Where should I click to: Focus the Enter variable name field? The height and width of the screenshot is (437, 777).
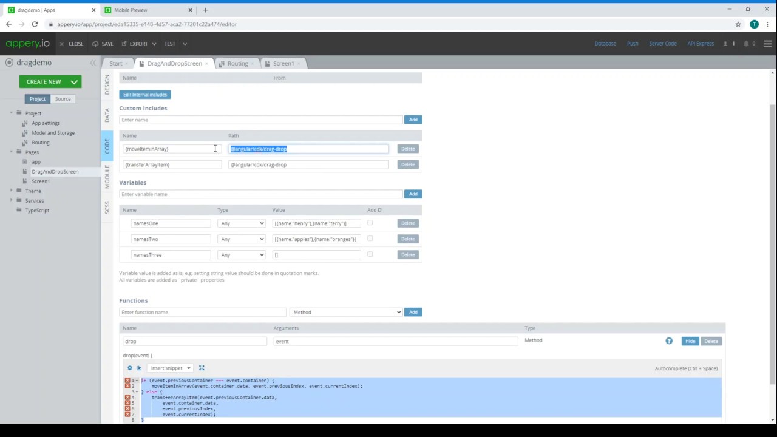click(x=261, y=194)
